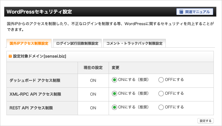Open the 関連マニュアル button
The image size is (222, 126).
tap(195, 12)
